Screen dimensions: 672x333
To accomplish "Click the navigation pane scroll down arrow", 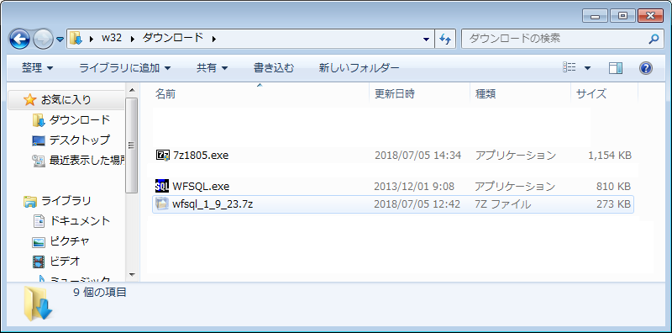I will point(132,275).
